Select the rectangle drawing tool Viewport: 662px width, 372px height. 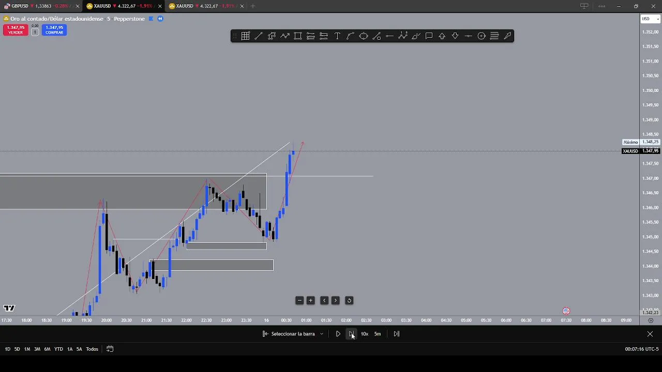tap(298, 36)
